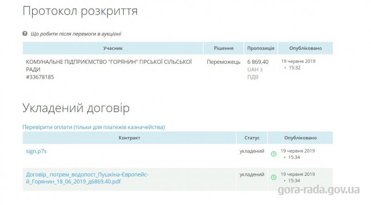This screenshot has width=371, height=205.
Task: Click the 'Переможець' decision cell
Action: pyautogui.click(x=224, y=62)
